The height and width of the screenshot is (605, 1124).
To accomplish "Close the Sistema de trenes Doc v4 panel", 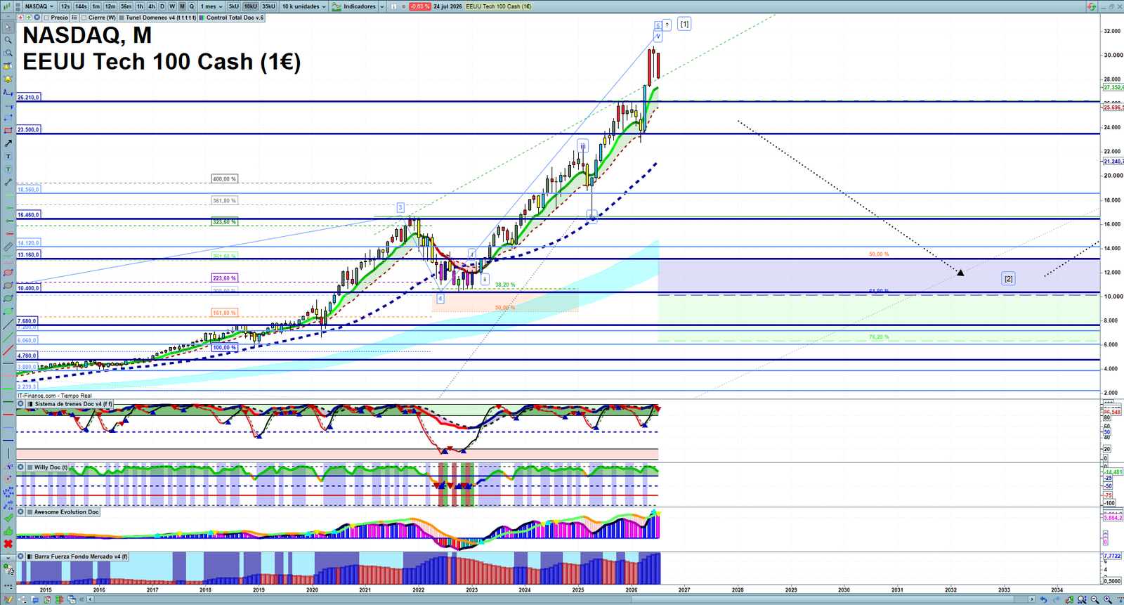I will (21, 404).
